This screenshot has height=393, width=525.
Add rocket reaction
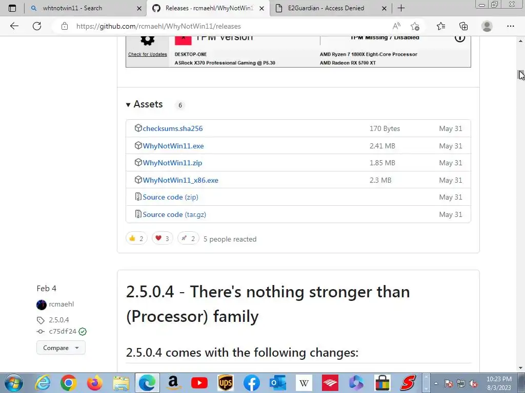tap(188, 238)
